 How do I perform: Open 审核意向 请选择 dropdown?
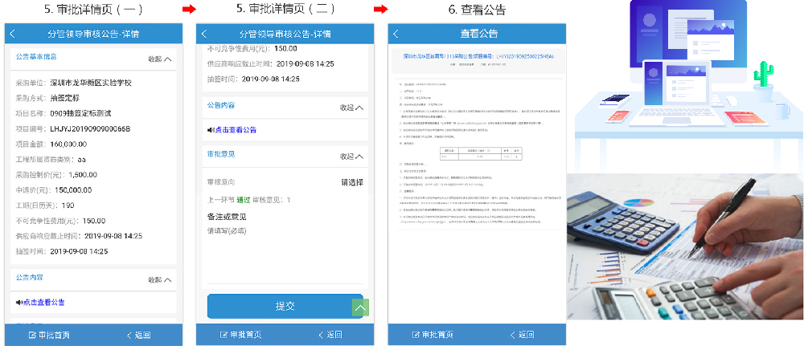(x=351, y=182)
